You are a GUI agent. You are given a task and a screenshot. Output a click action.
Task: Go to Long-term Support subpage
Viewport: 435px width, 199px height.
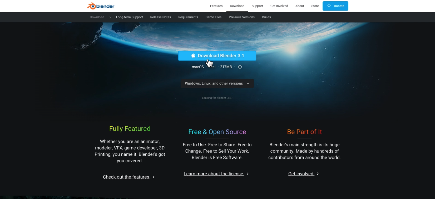129,17
